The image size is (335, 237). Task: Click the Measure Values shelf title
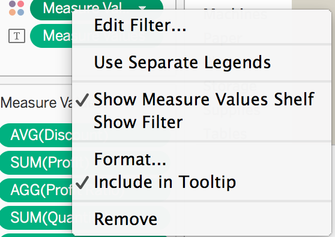click(36, 102)
